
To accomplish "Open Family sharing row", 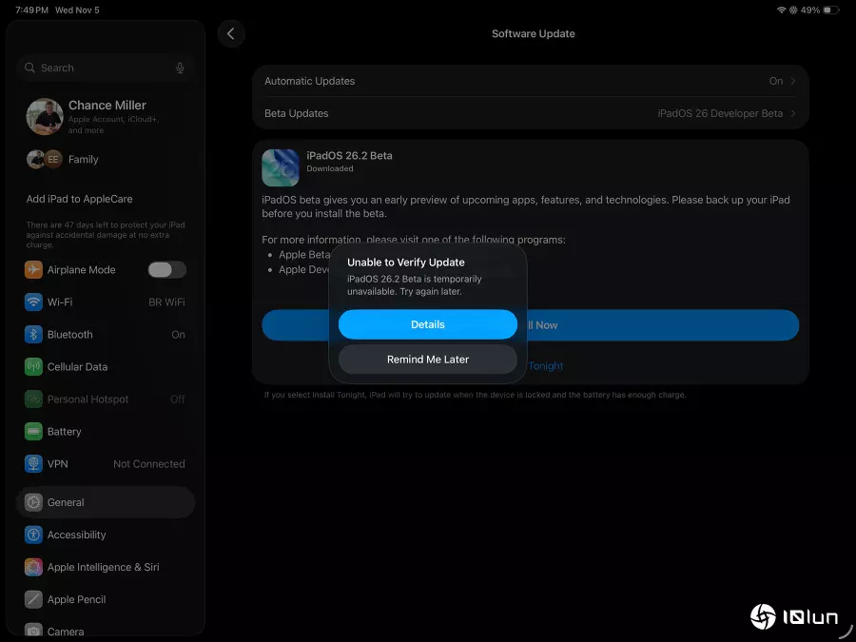I will [83, 160].
